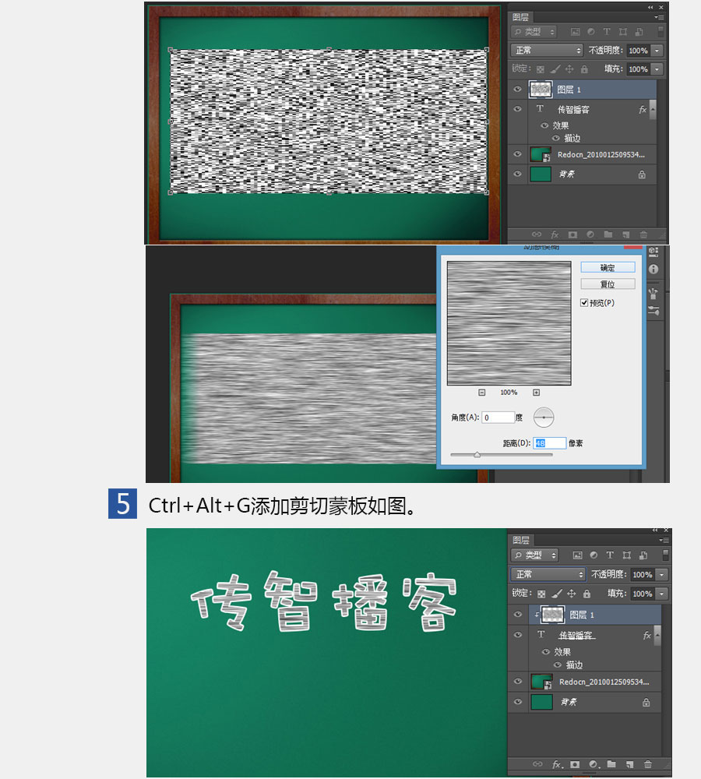
Task: Click the 角度(A) input field
Action: point(498,418)
